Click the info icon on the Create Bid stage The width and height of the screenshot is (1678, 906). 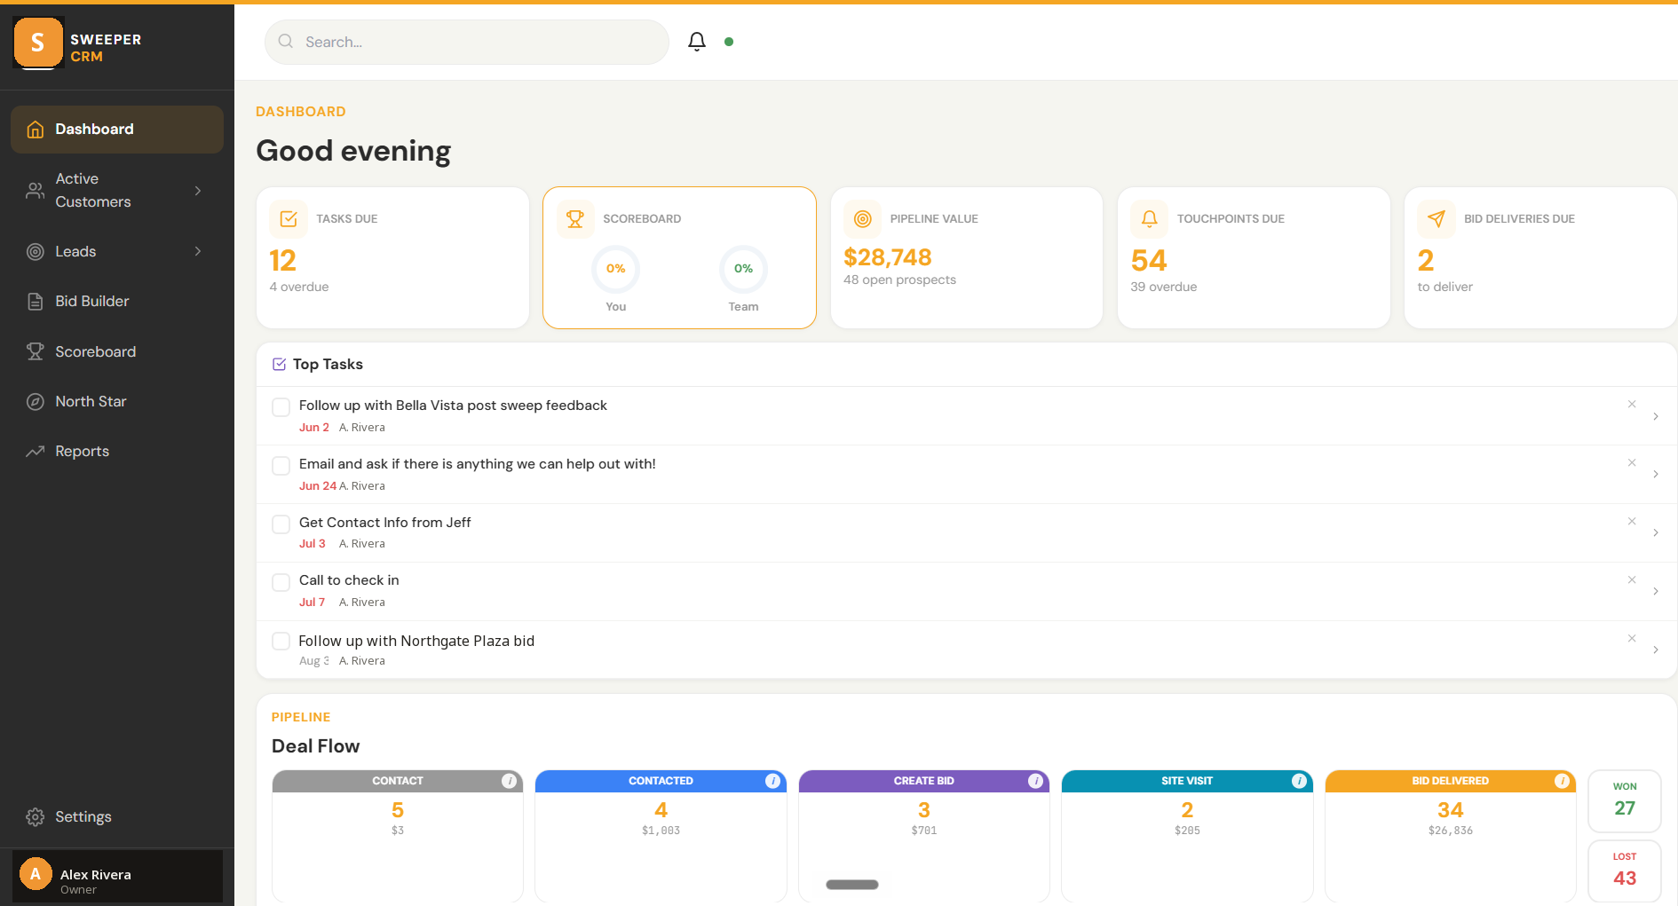pos(1036,781)
